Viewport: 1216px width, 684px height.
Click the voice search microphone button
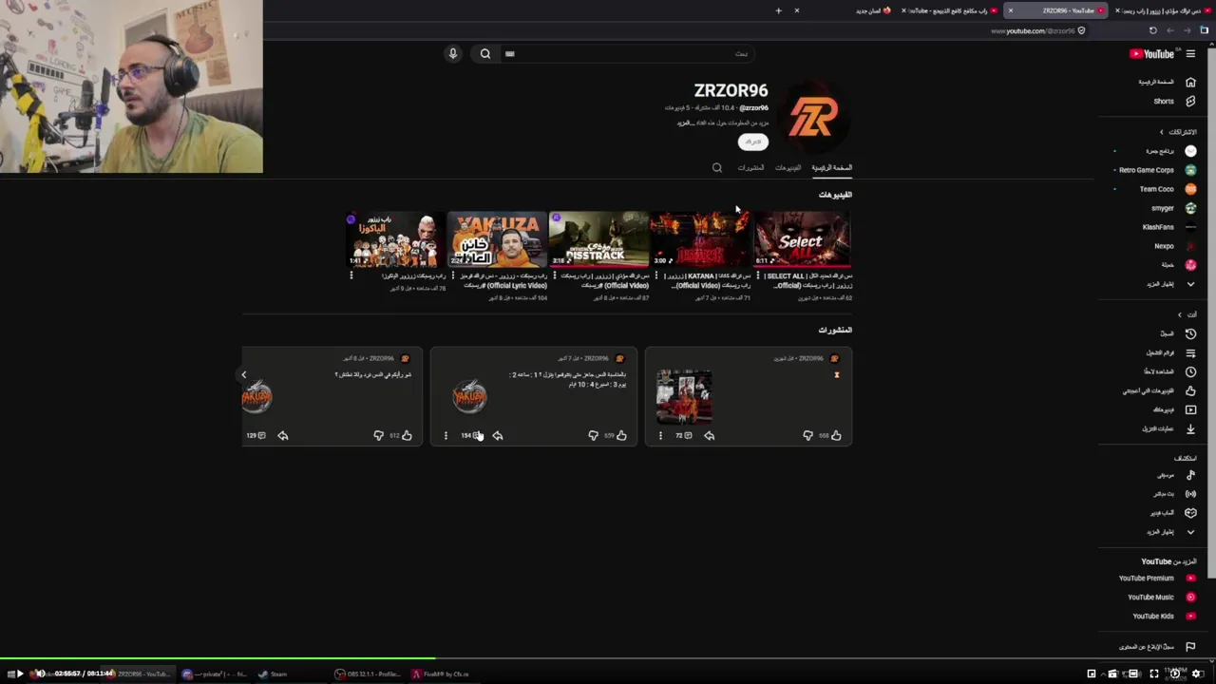[453, 54]
